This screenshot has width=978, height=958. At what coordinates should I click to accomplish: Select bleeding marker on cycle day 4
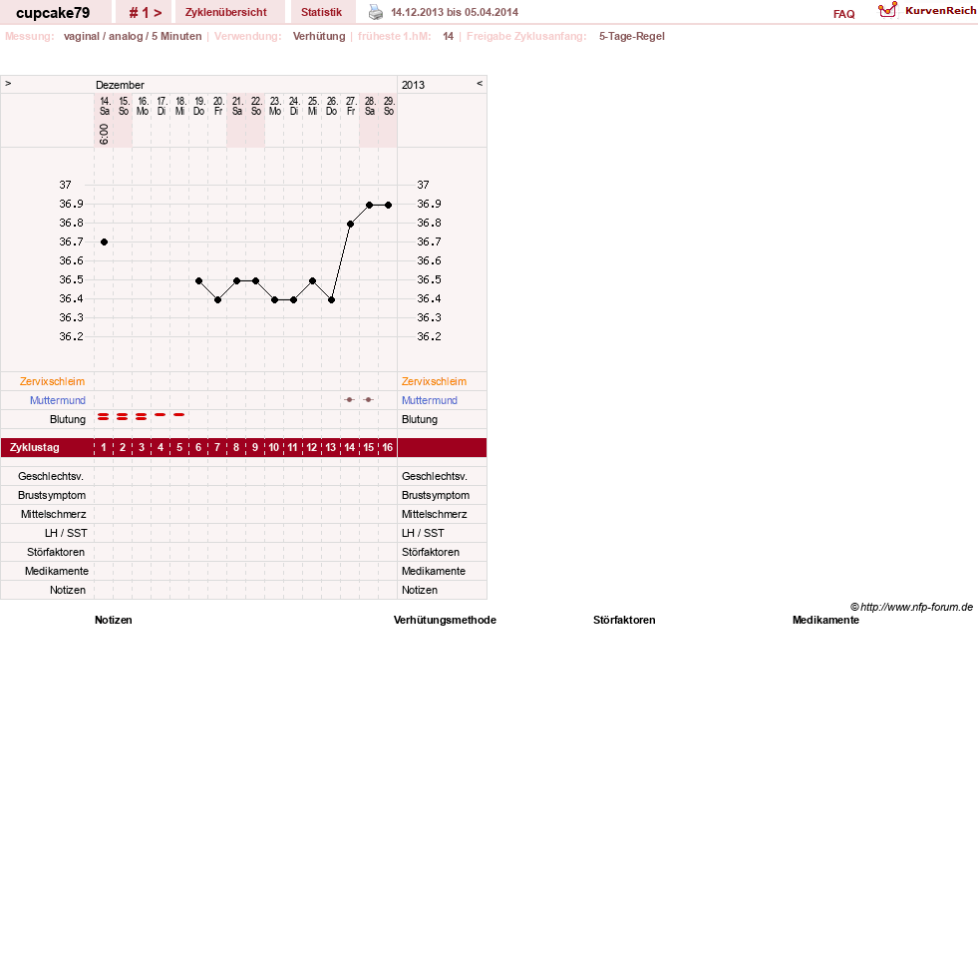click(161, 415)
